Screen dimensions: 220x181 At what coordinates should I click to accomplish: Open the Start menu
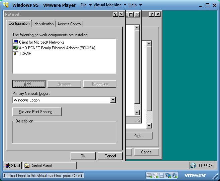coord(13,166)
